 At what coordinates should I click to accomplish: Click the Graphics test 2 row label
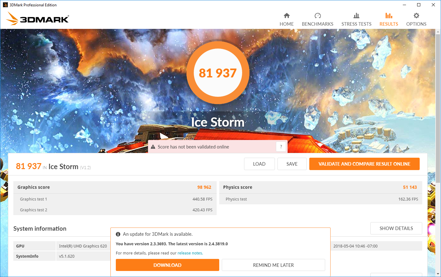(x=33, y=210)
